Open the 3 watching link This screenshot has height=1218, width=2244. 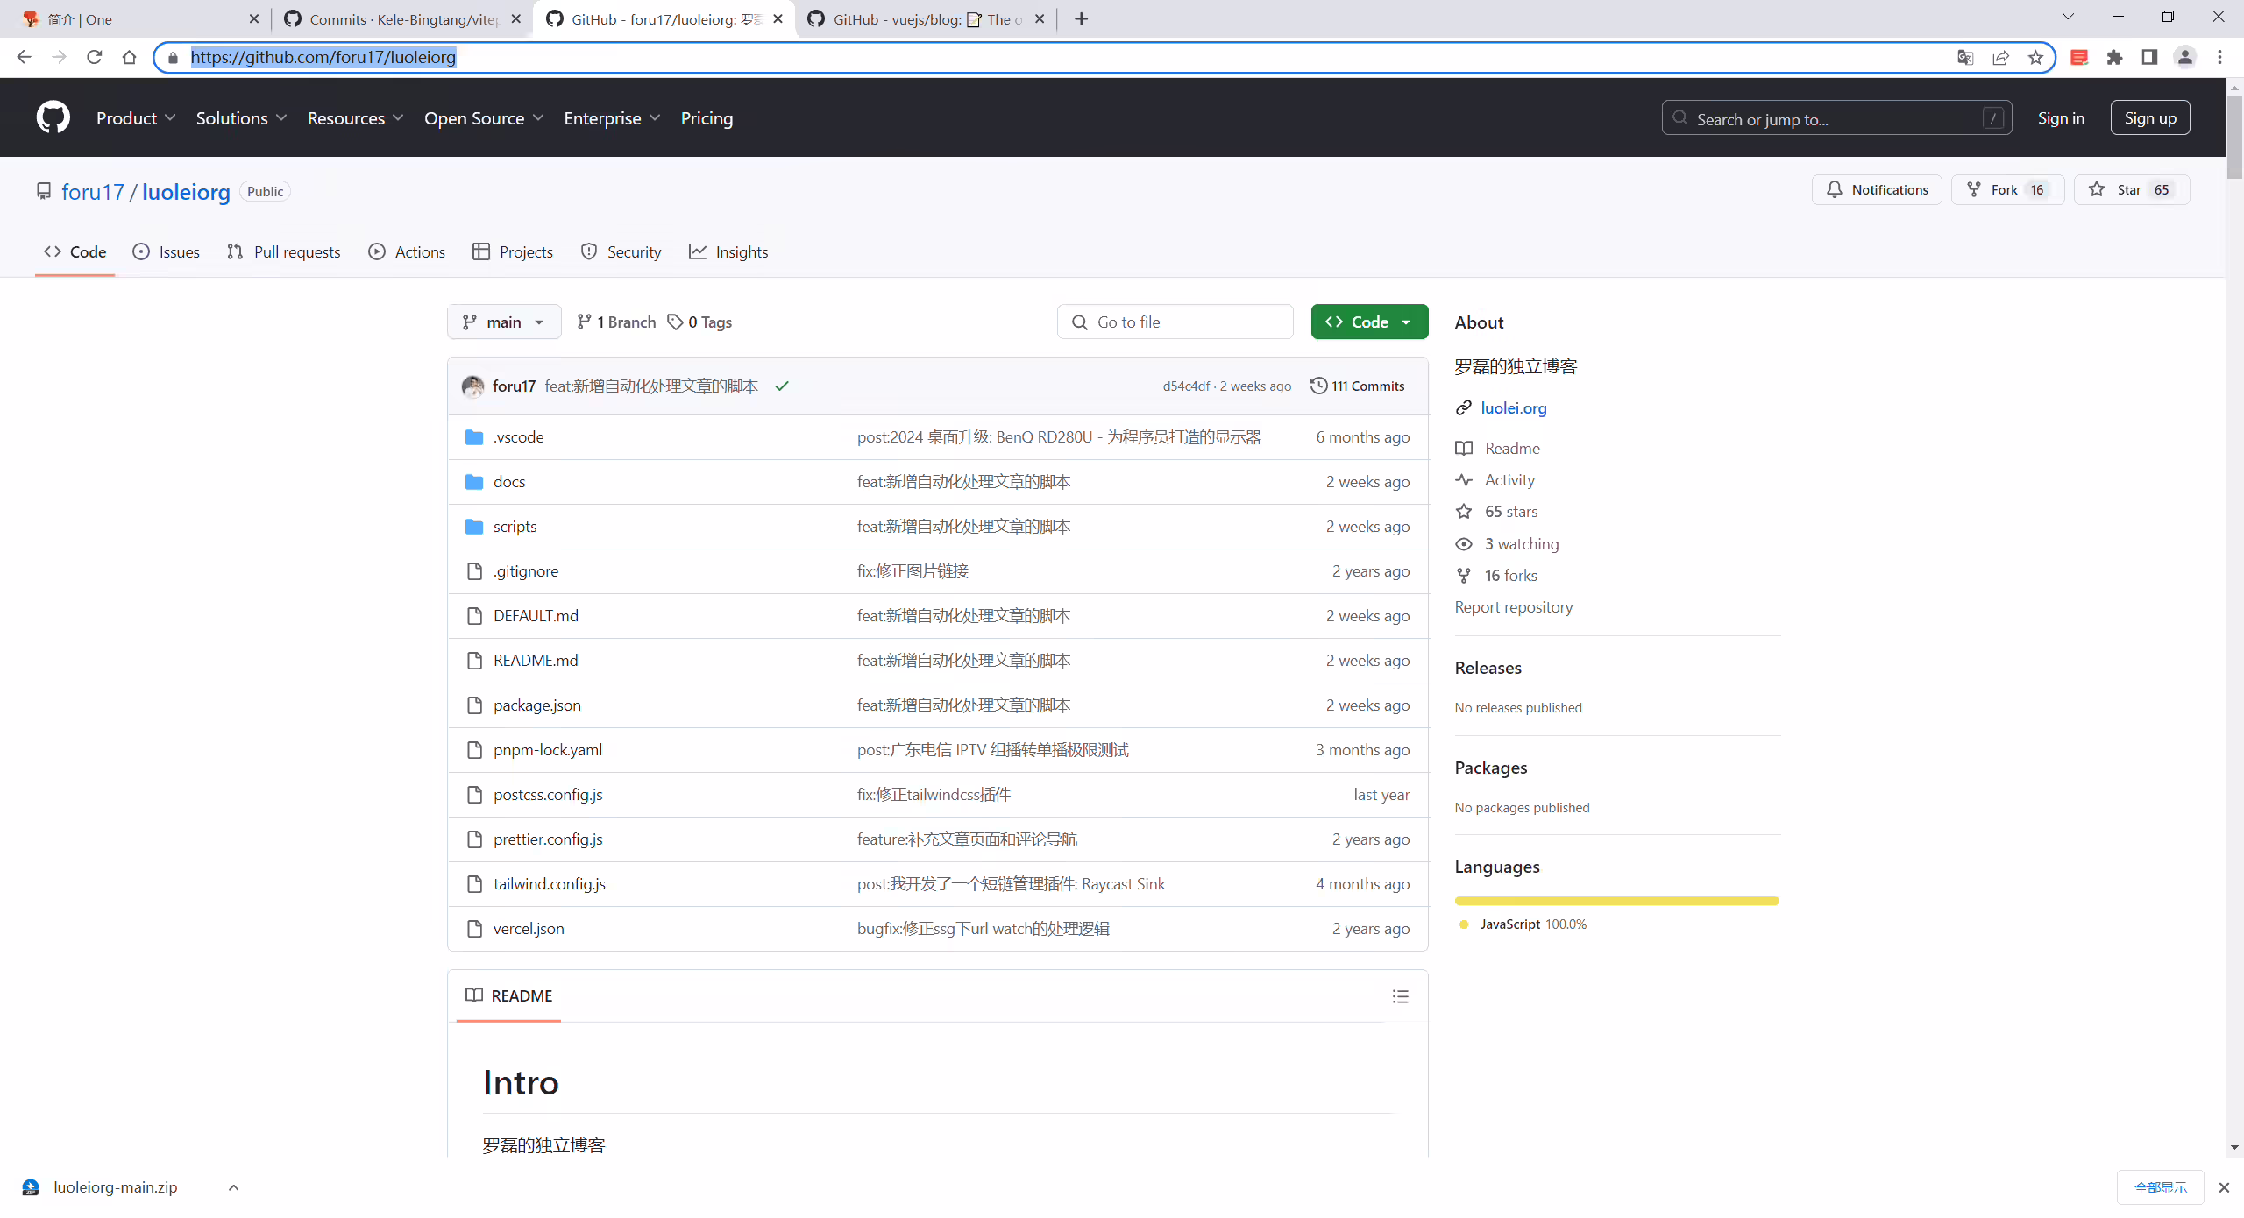click(1521, 543)
